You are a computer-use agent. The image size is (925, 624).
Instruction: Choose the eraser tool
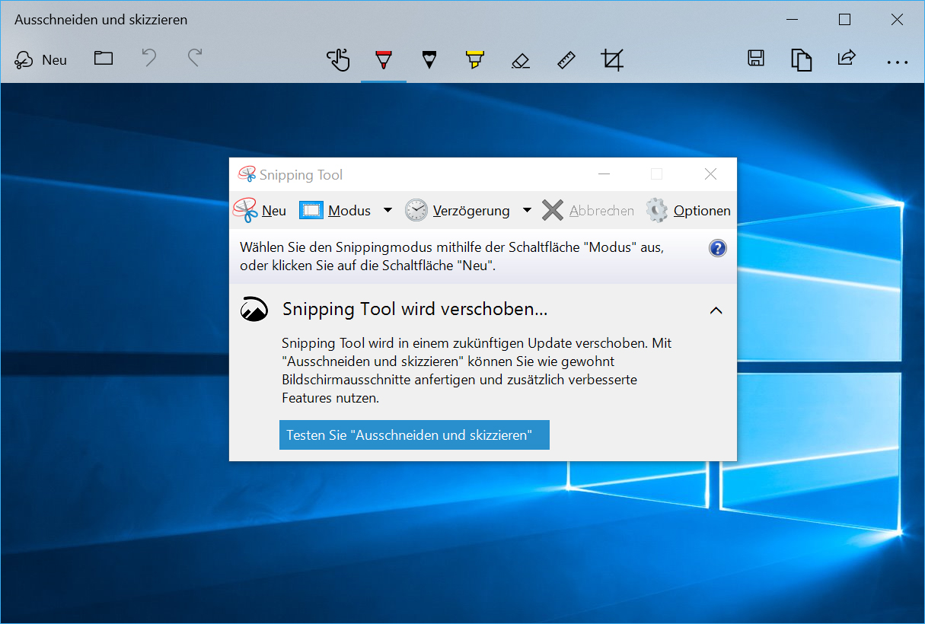(x=521, y=59)
